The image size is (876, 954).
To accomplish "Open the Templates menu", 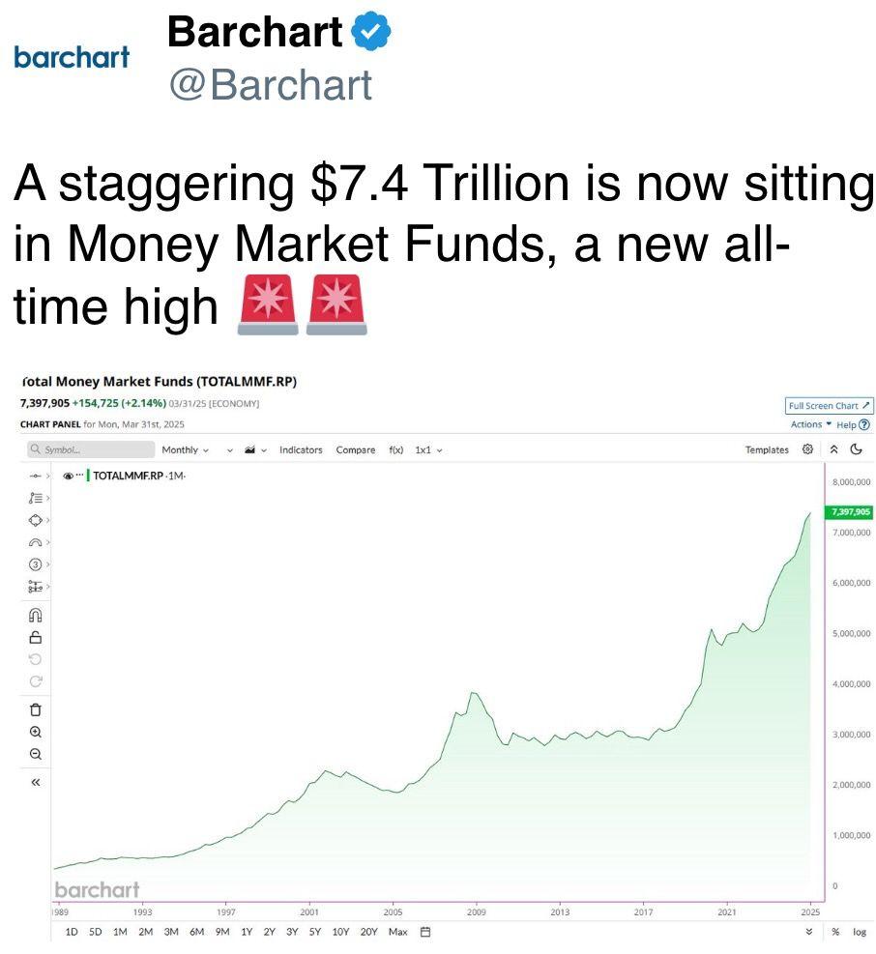I will [767, 449].
